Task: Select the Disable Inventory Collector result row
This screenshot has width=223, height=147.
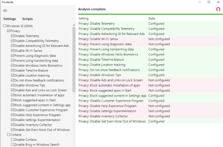Action: pyautogui.click(x=150, y=116)
